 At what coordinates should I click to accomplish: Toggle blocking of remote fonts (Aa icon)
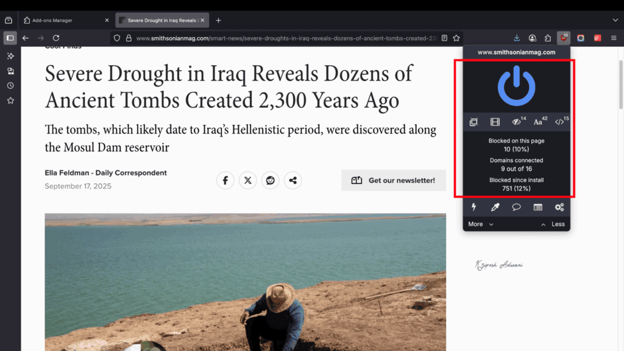click(x=537, y=121)
